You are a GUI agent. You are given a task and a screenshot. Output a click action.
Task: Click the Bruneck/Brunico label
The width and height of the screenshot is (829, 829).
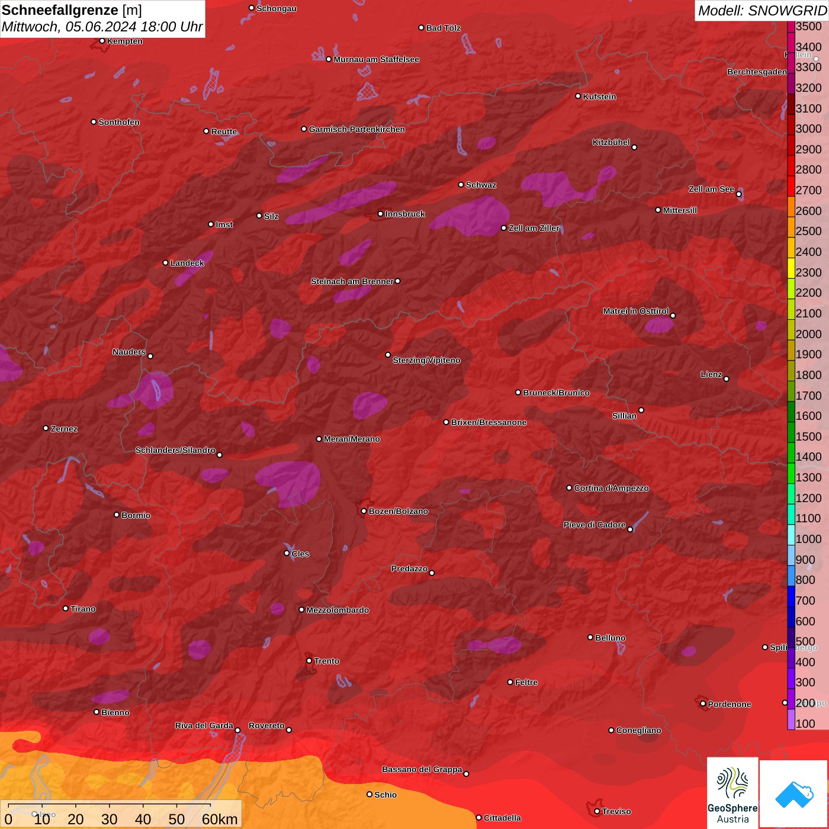click(556, 393)
